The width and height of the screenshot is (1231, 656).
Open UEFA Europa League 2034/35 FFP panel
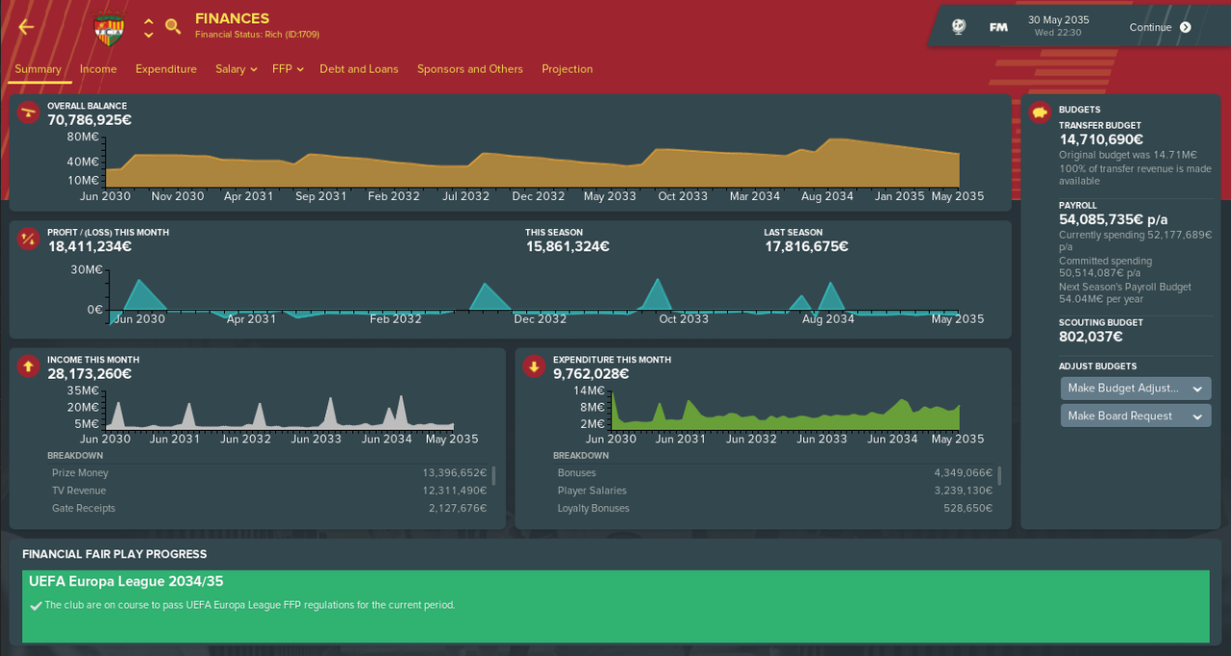click(615, 606)
